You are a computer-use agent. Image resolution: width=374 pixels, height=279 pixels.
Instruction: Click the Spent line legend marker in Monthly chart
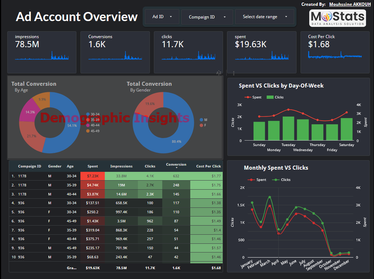[x=251, y=180]
